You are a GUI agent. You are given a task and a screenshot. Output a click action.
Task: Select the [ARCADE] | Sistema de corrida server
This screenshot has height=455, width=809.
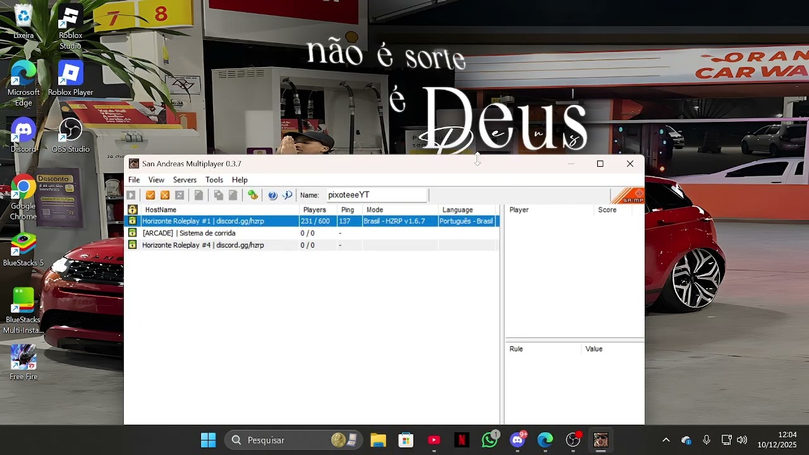coord(312,233)
